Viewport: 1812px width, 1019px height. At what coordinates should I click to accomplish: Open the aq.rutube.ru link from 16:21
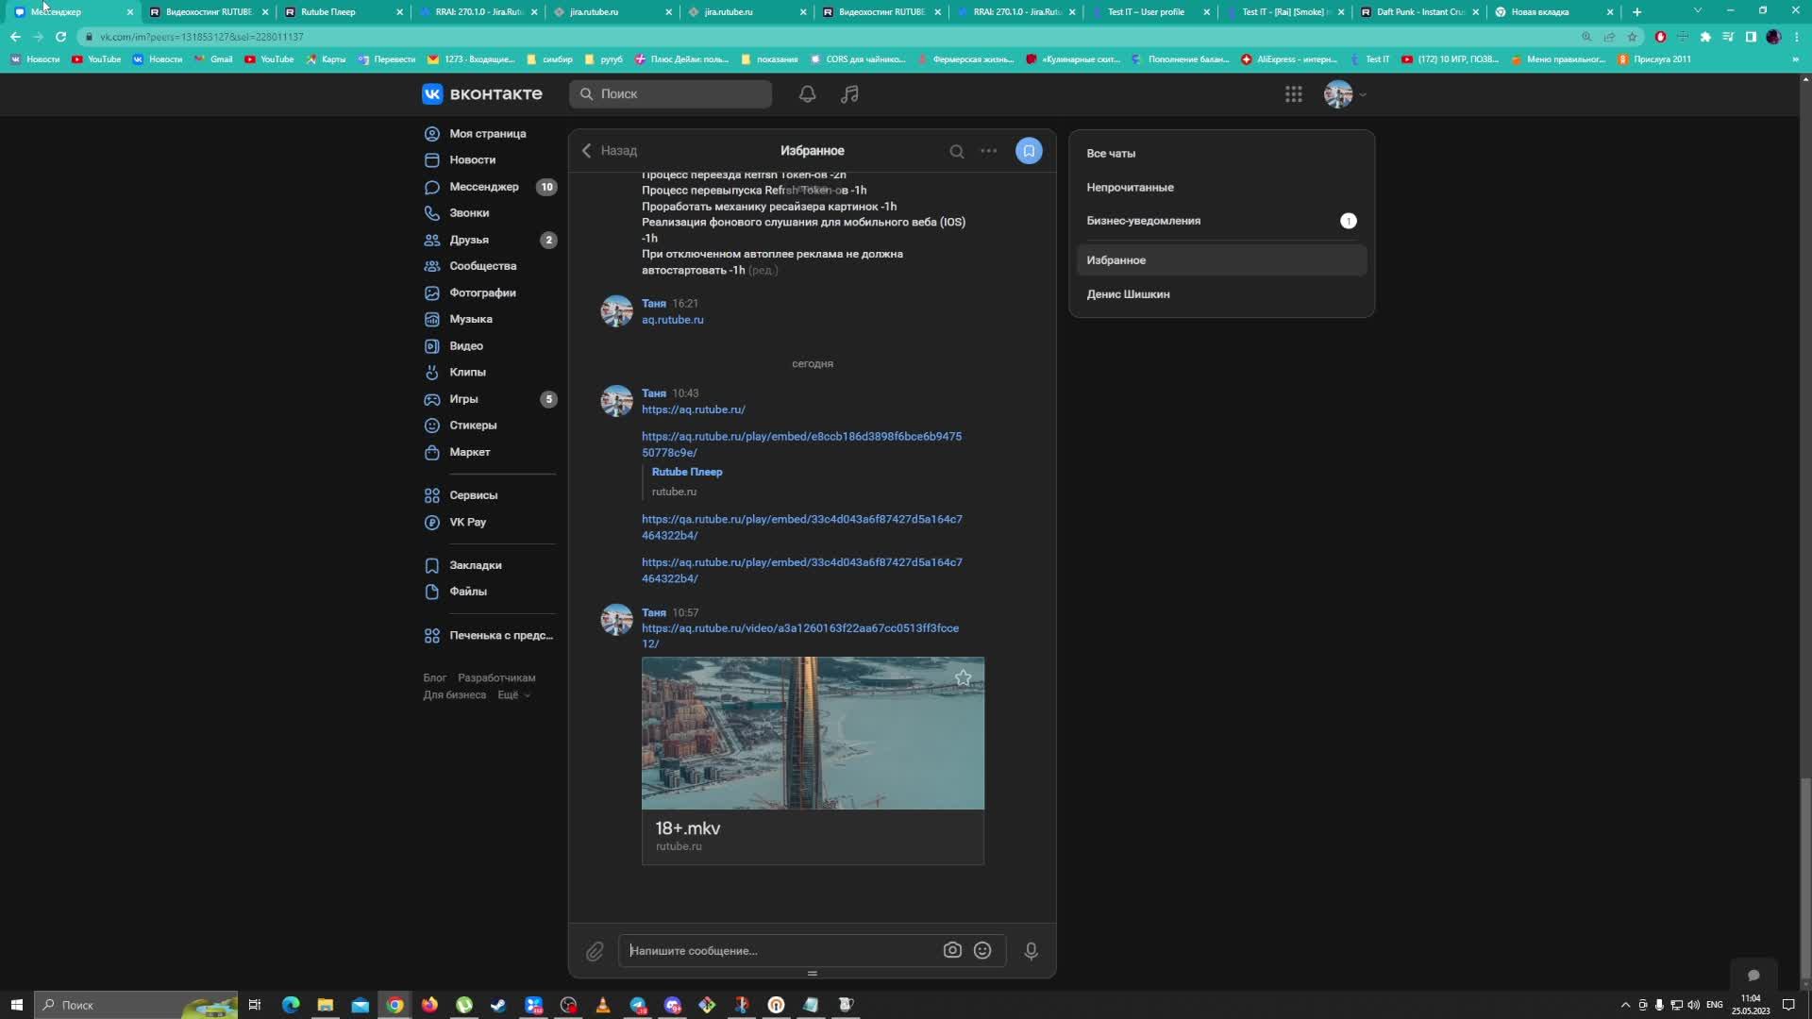pyautogui.click(x=672, y=320)
